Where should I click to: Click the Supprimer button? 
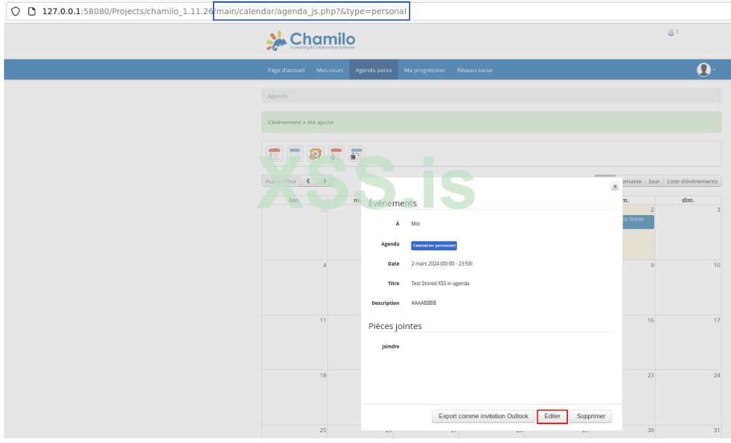coord(591,416)
